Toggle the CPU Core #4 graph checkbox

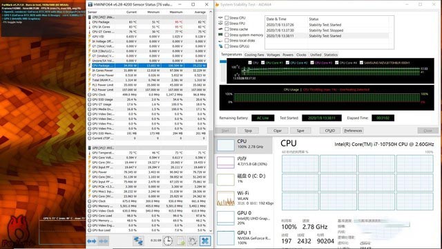(336, 63)
